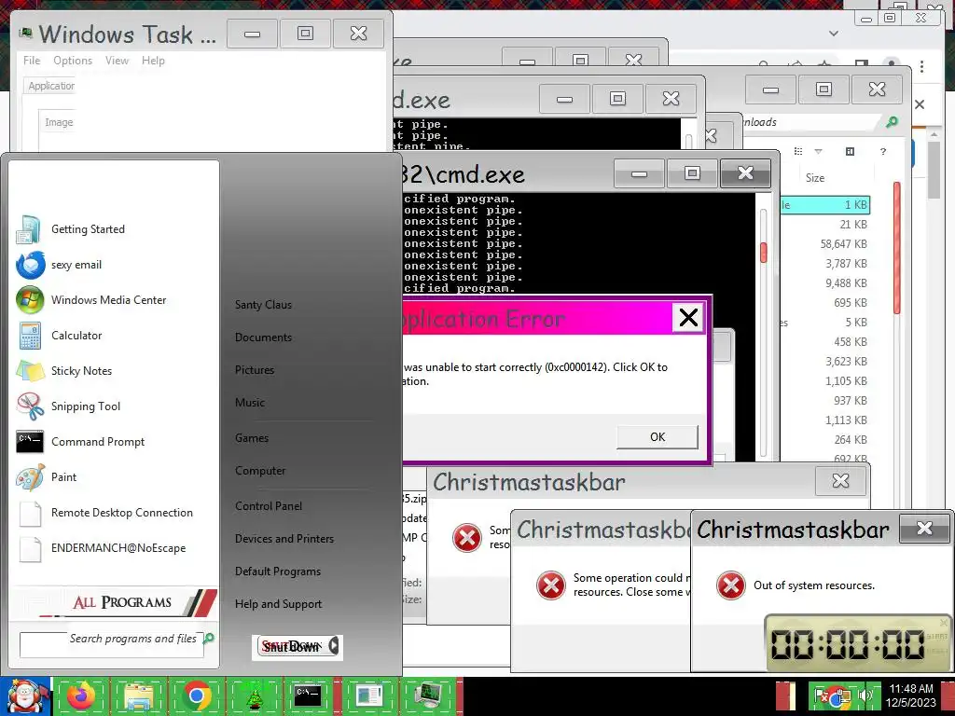
Task: Open Chrome three-dot menu
Action: [922, 66]
